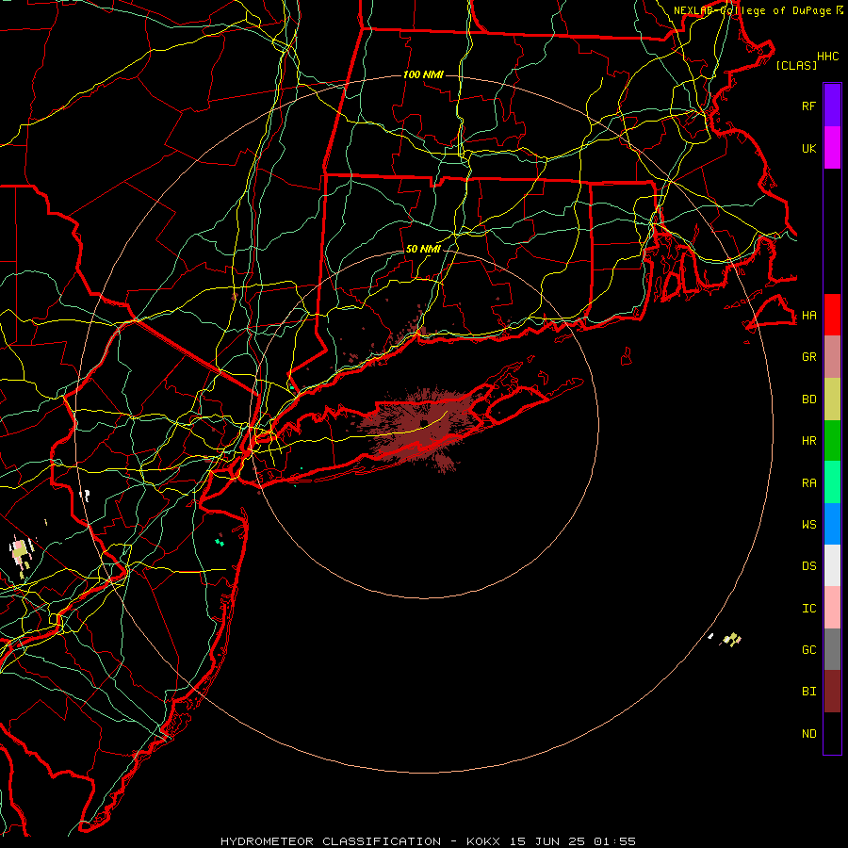Viewport: 848px width, 848px height.
Task: Click the "BD" legend label
Action: (809, 400)
